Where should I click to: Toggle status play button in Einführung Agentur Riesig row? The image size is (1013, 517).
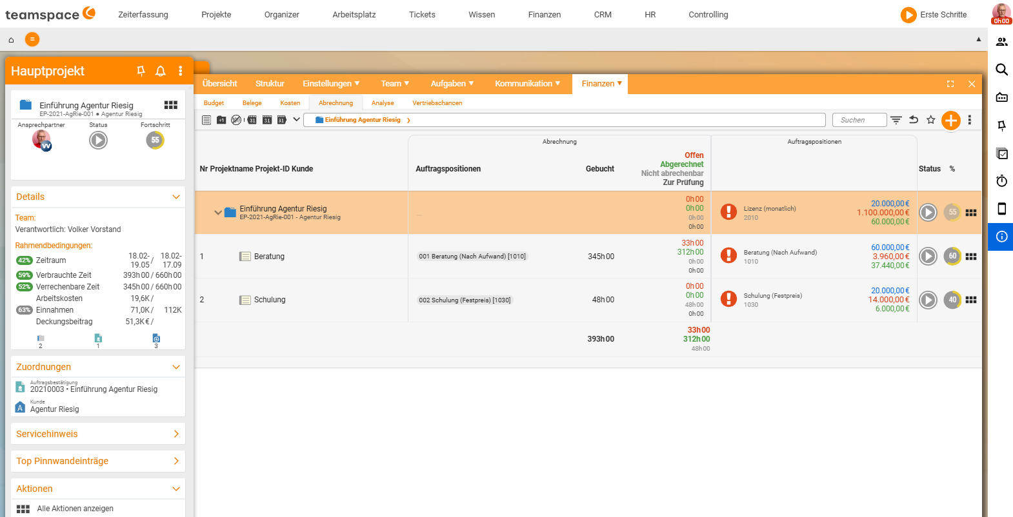click(x=928, y=212)
